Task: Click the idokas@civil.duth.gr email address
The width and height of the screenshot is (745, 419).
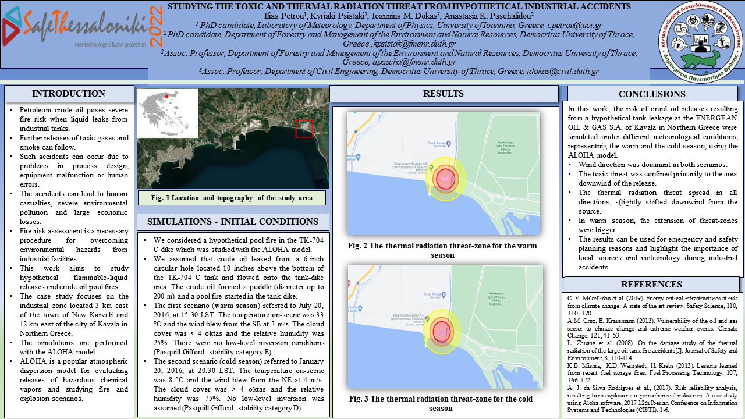Action: pyautogui.click(x=561, y=71)
